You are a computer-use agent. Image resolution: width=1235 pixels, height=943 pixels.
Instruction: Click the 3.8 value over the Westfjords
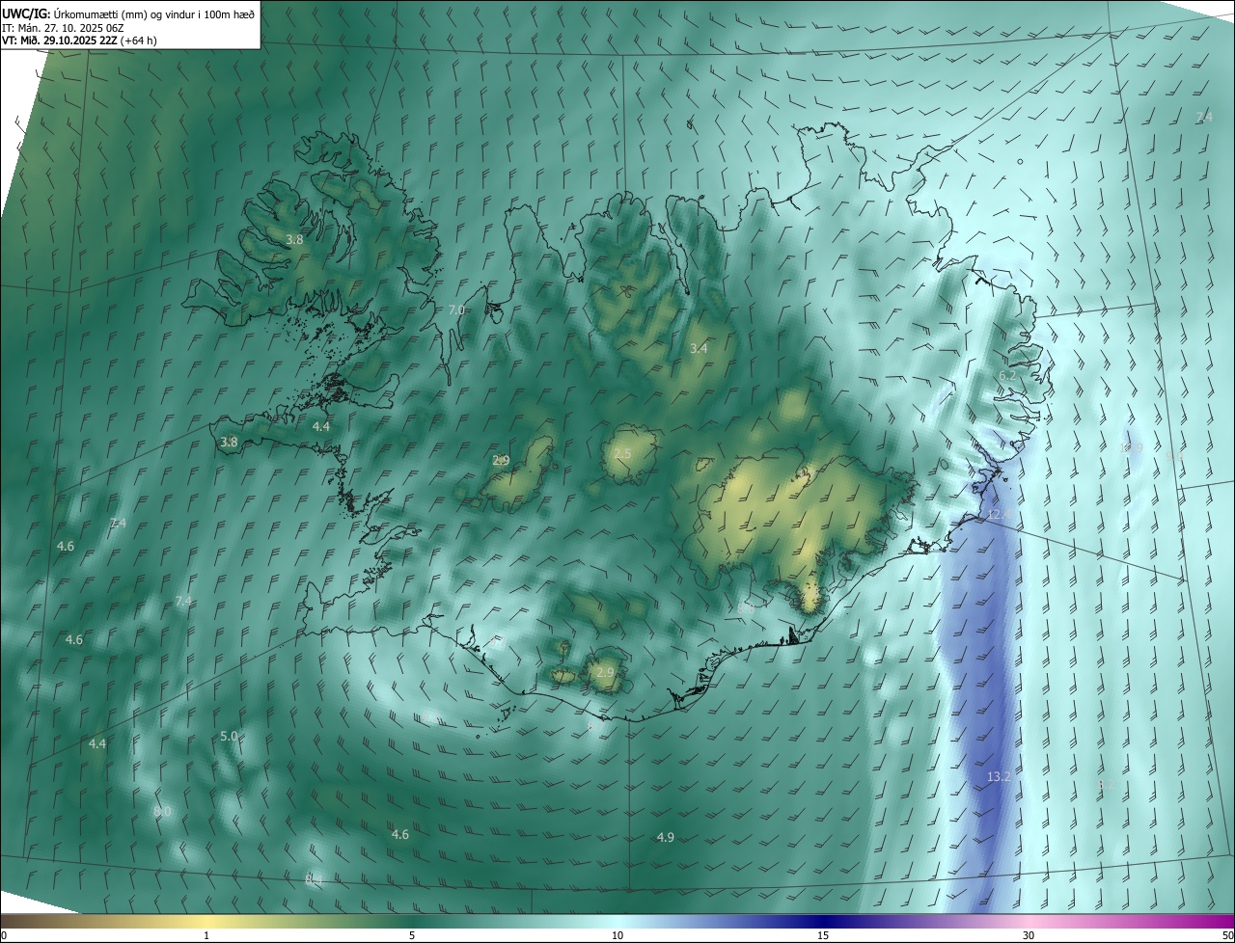tap(294, 239)
